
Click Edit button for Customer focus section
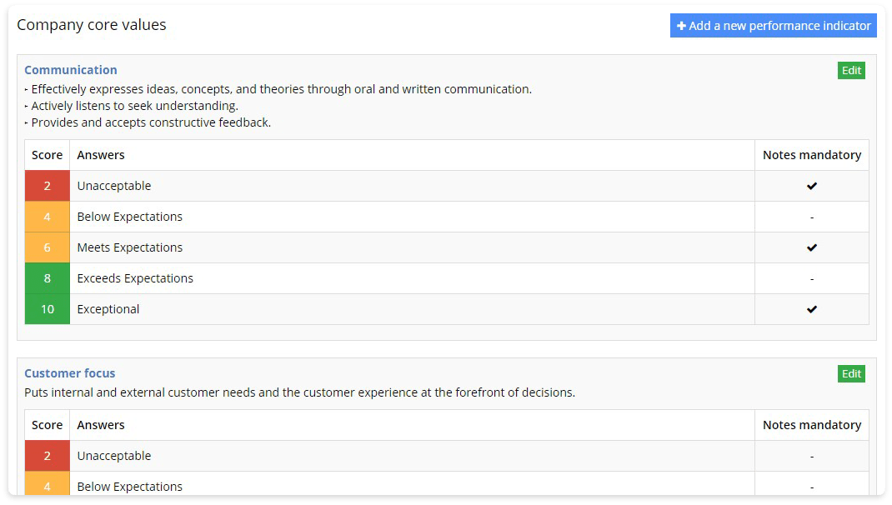click(851, 374)
